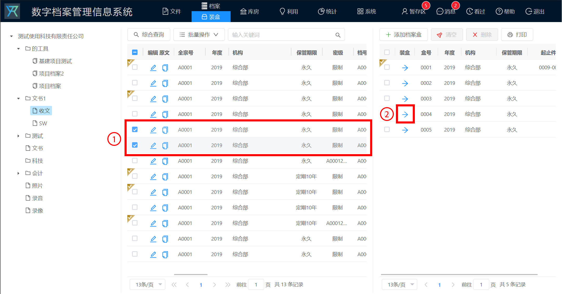
Task: Select the 装盒 tab
Action: click(211, 17)
